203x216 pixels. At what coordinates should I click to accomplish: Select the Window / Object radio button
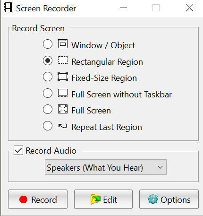click(48, 44)
